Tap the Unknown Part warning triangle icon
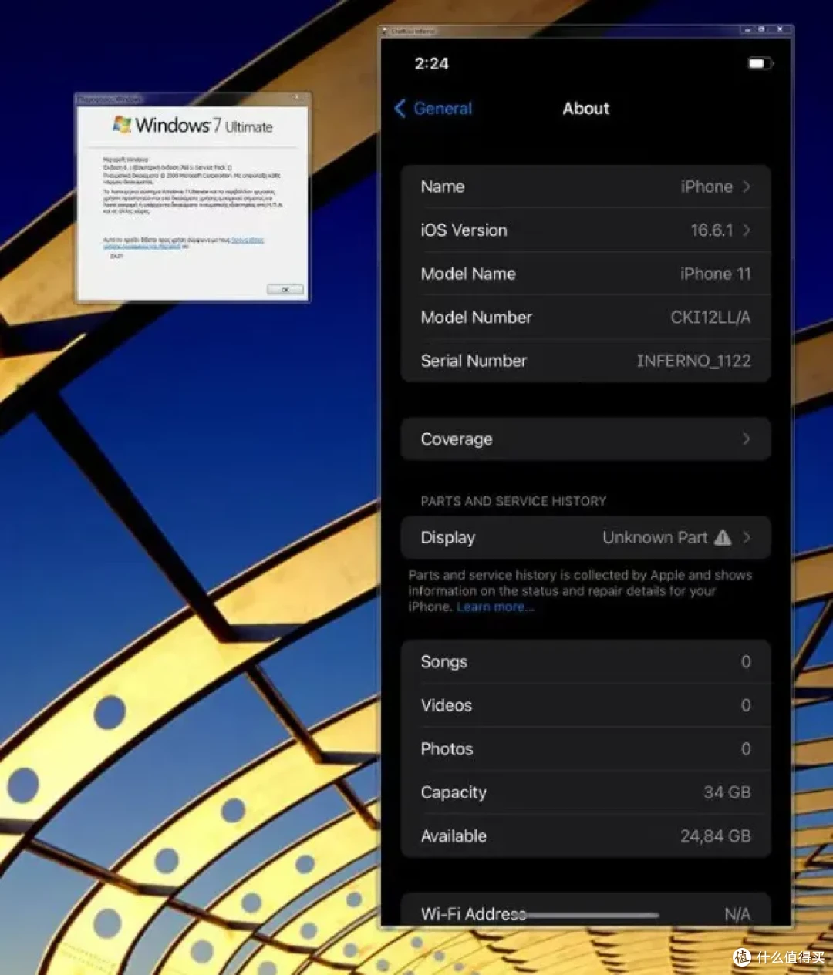Image resolution: width=833 pixels, height=975 pixels. 723,537
